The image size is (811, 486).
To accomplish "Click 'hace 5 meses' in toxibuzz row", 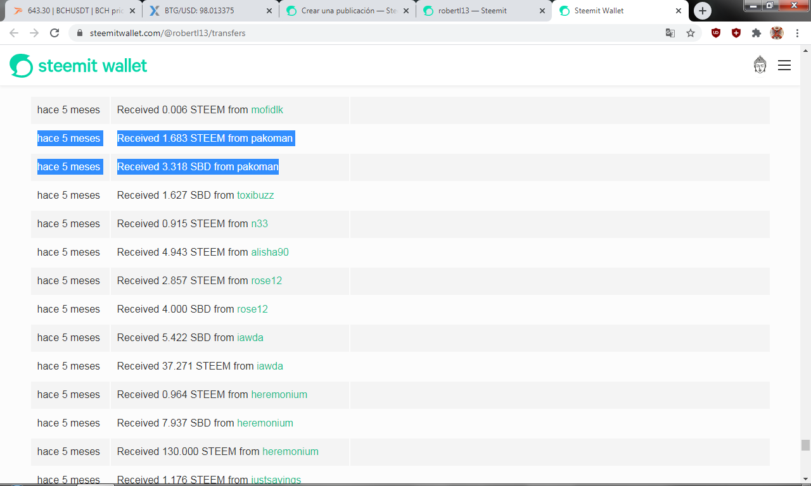I will [68, 195].
